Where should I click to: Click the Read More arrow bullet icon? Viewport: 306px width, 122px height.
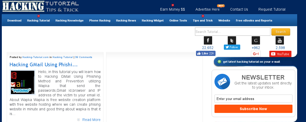tap(79, 120)
